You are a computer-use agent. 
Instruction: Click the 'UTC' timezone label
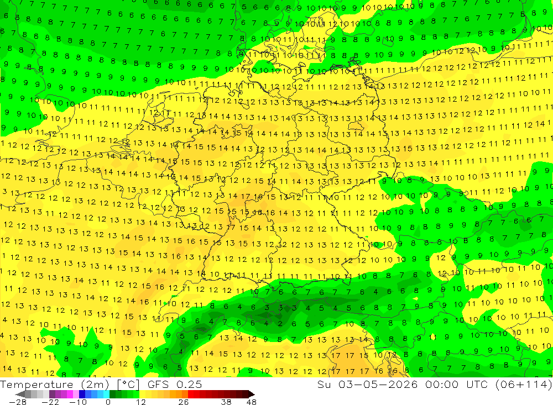click(478, 384)
